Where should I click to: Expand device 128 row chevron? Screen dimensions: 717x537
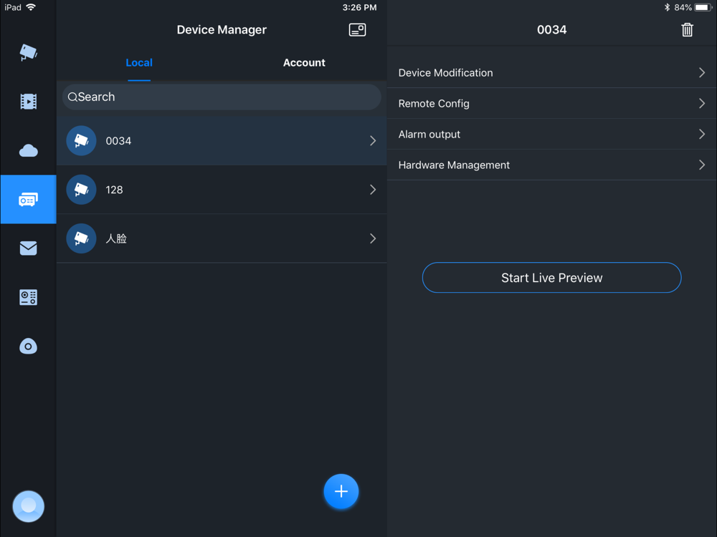[x=373, y=190]
